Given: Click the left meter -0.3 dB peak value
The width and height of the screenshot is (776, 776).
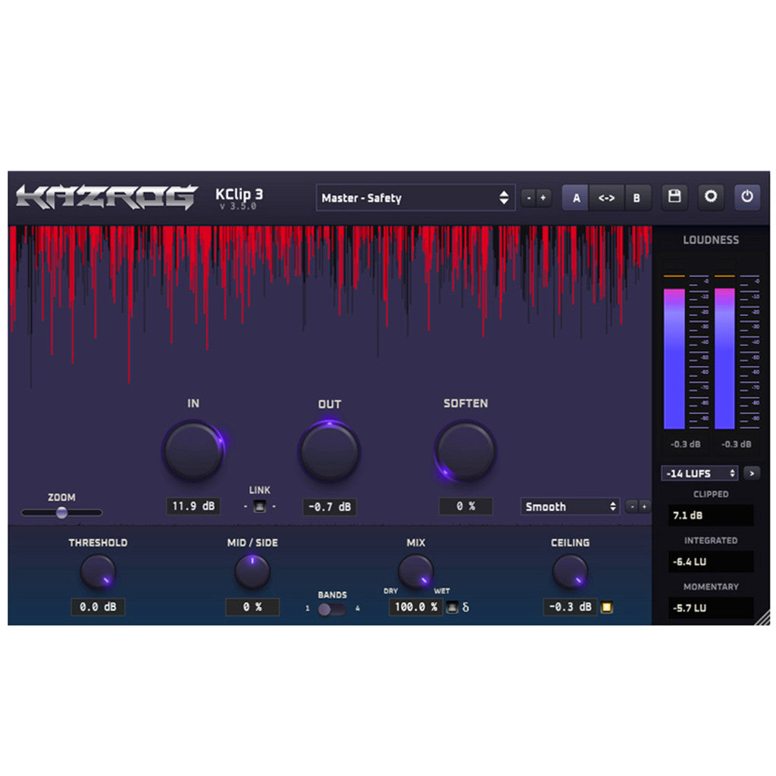Looking at the screenshot, I should [685, 444].
